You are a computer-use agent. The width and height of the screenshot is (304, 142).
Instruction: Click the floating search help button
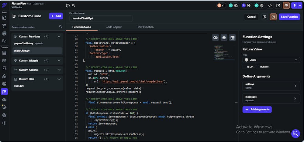coord(295,133)
